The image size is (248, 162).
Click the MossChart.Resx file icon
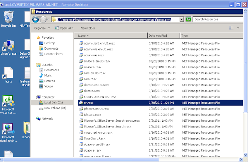81,138
